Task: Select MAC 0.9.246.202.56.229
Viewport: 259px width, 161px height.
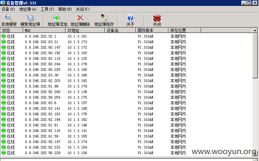Action: 42,153
